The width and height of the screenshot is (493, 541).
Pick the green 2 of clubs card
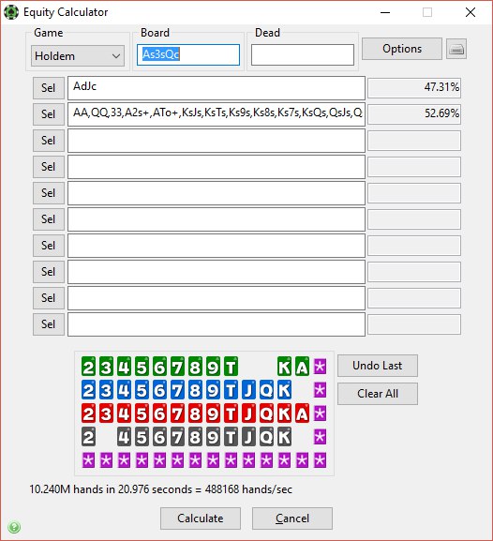click(x=88, y=367)
